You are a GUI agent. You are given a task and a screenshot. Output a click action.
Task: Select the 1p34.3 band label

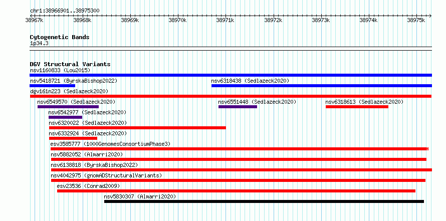point(38,44)
